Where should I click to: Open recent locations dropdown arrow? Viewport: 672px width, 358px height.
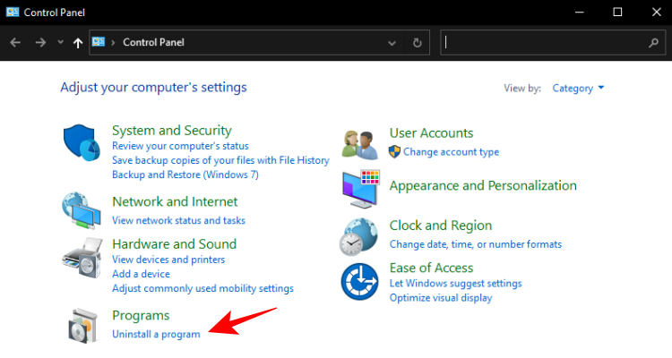pos(60,42)
